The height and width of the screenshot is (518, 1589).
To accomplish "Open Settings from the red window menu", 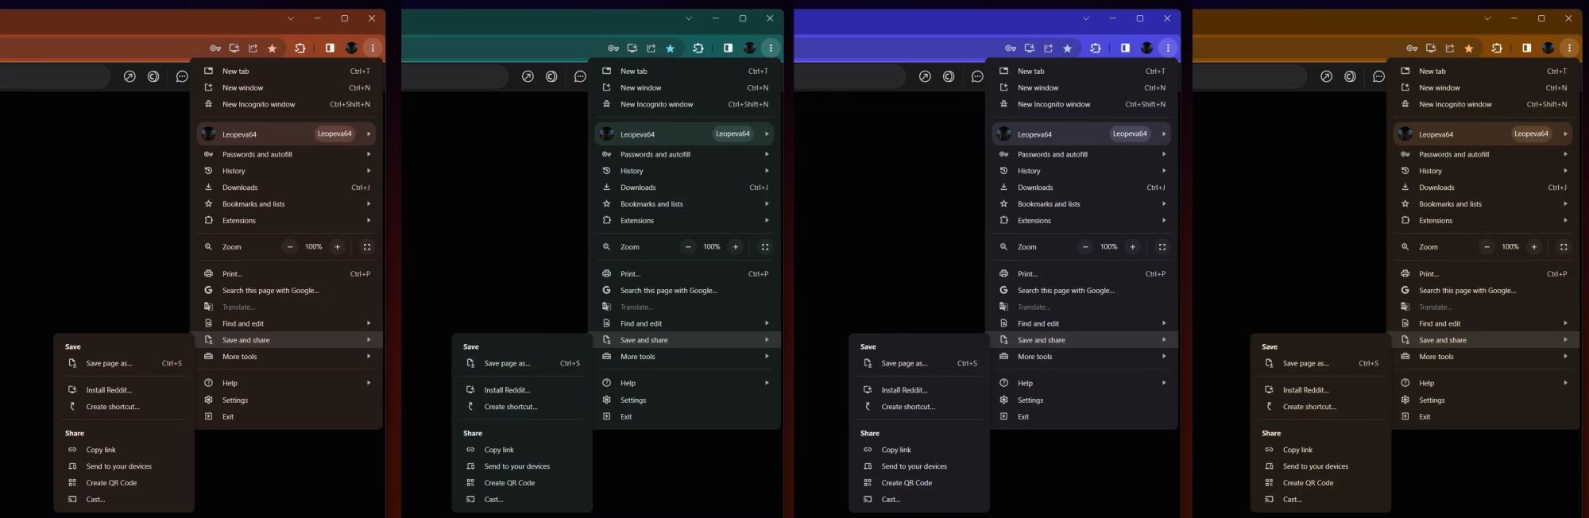I will [x=235, y=400].
